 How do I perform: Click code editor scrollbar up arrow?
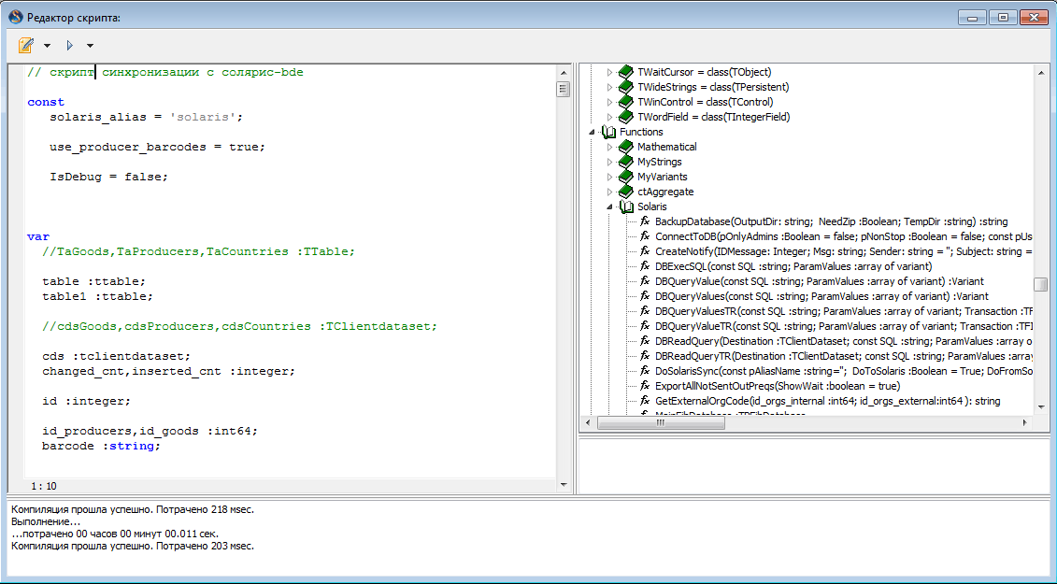pos(564,72)
